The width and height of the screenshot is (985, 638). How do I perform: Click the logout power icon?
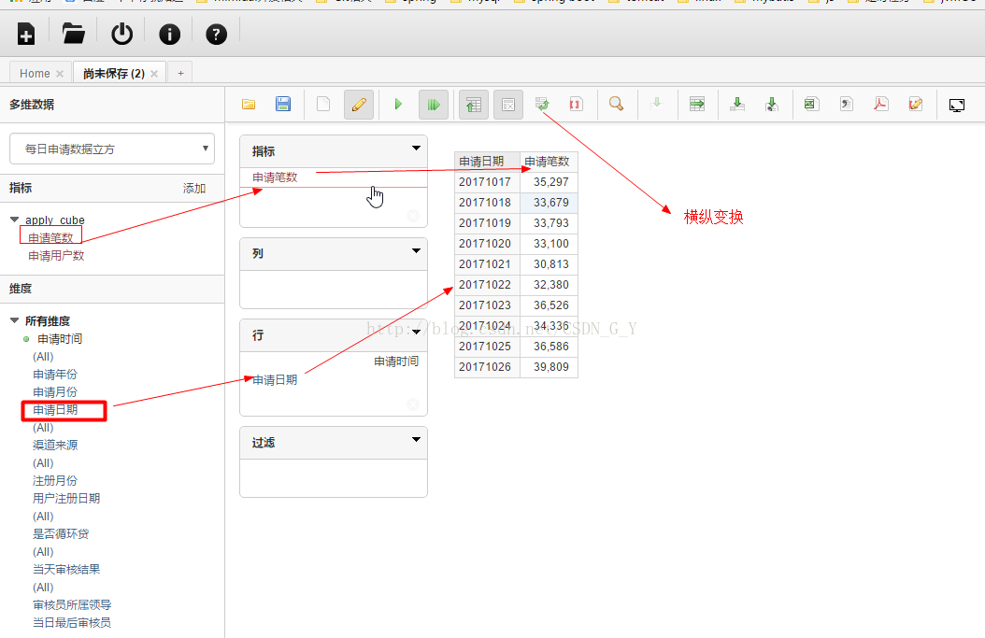[x=121, y=34]
